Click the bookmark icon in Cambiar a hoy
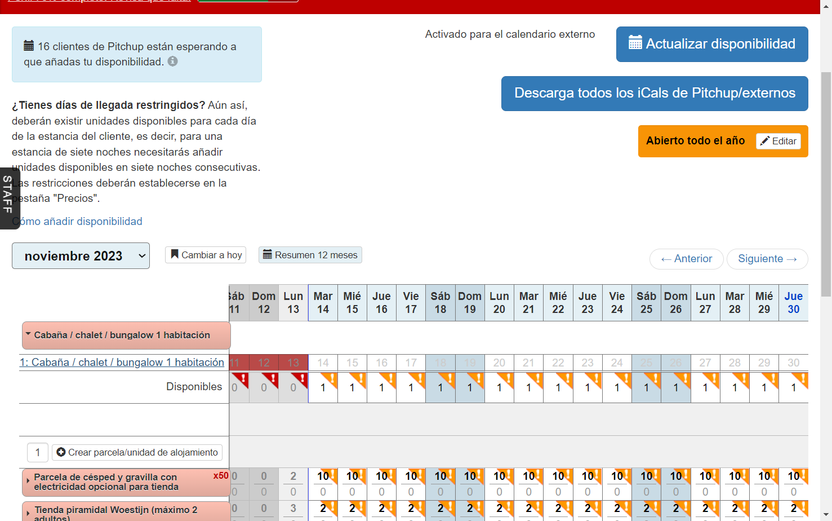 point(175,255)
